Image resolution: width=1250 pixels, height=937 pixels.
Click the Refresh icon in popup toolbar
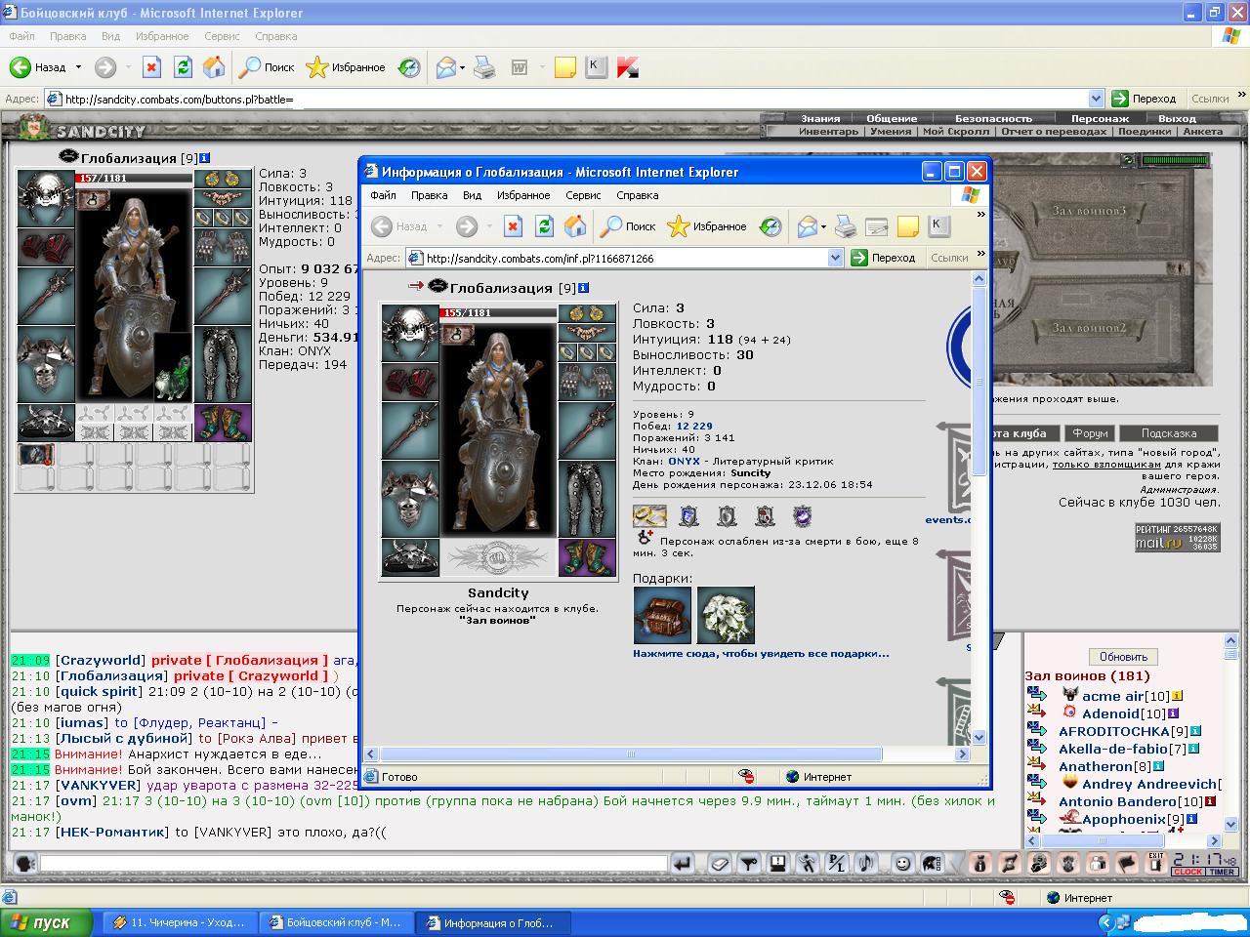[x=544, y=226]
